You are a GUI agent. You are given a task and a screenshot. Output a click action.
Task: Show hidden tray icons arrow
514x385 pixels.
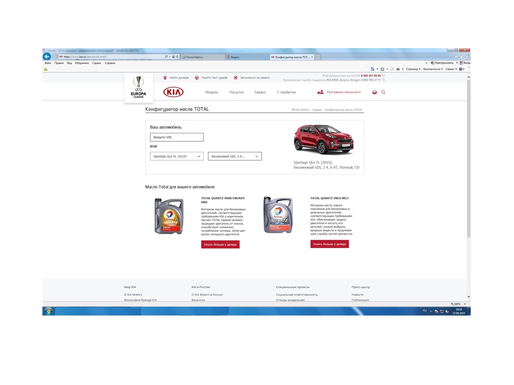[431, 311]
